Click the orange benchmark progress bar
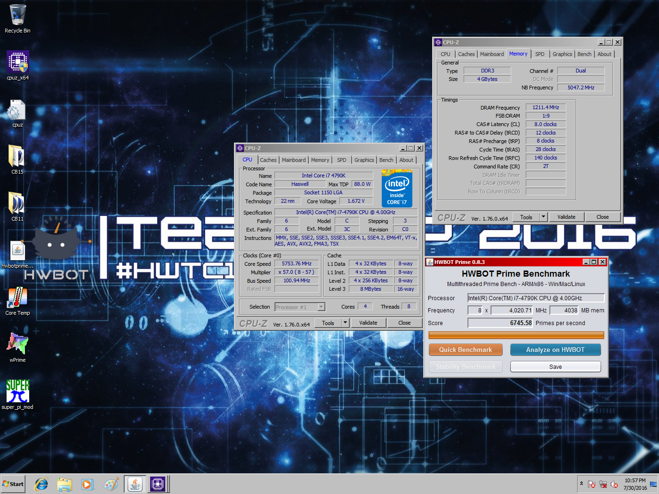This screenshot has width=659, height=494. pyautogui.click(x=516, y=335)
